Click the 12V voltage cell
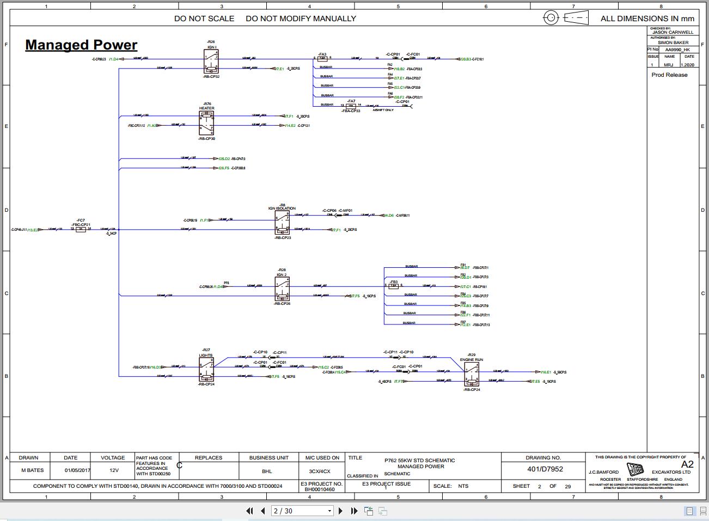This screenshot has height=521, width=709. pos(114,470)
